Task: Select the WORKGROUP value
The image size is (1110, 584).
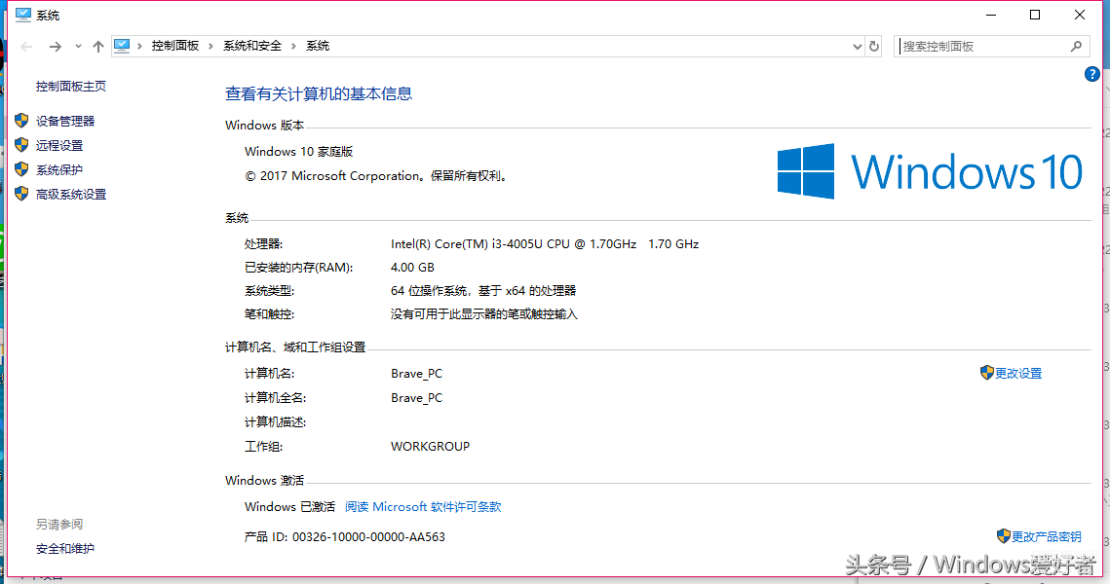Action: (x=430, y=447)
